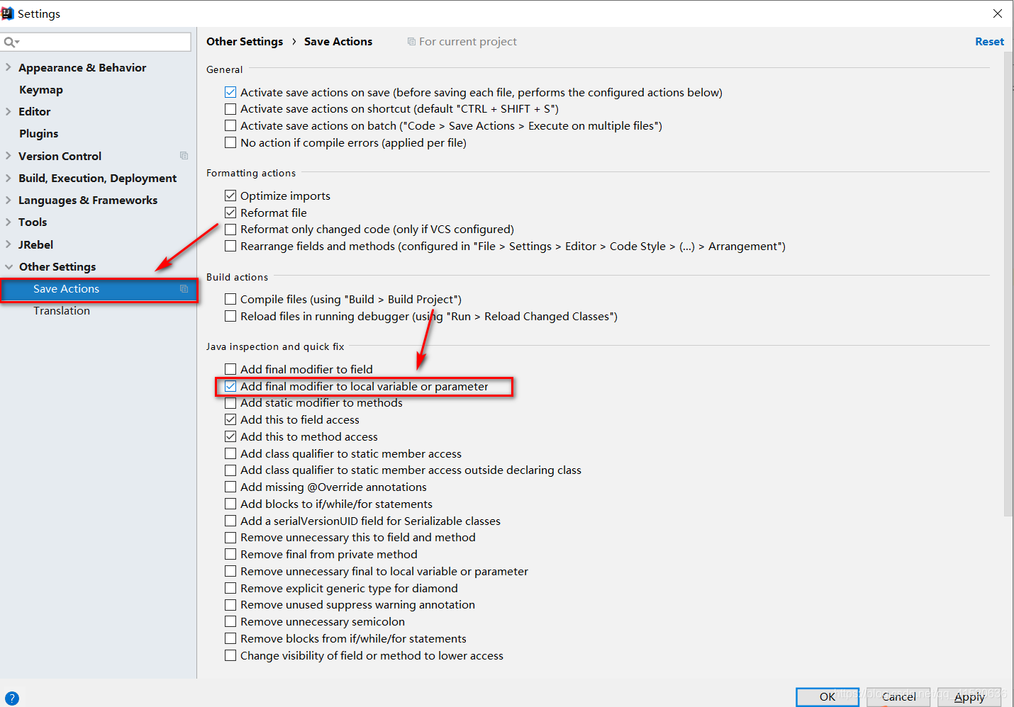1014x707 pixels.
Task: Close the Settings dialog window
Action: click(x=998, y=13)
